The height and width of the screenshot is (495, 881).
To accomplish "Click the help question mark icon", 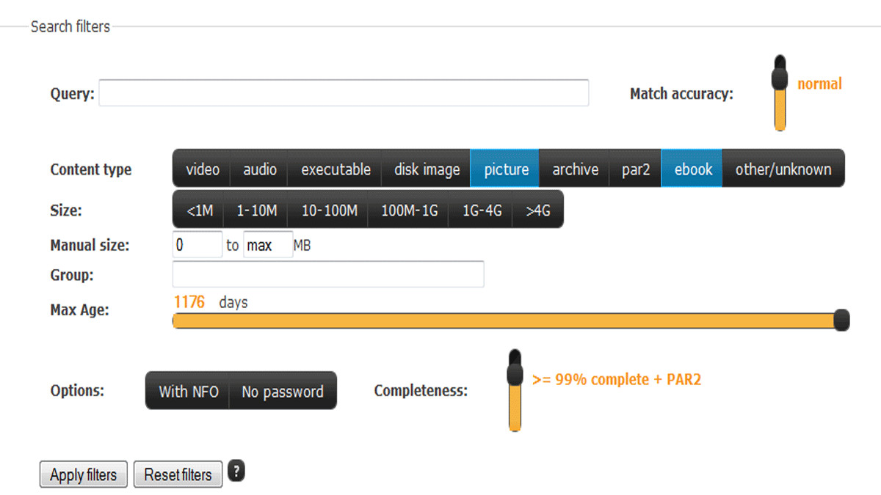I will pos(236,472).
